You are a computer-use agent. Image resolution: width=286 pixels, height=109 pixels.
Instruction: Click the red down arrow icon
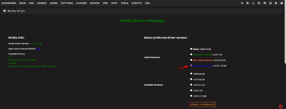pos(281,106)
